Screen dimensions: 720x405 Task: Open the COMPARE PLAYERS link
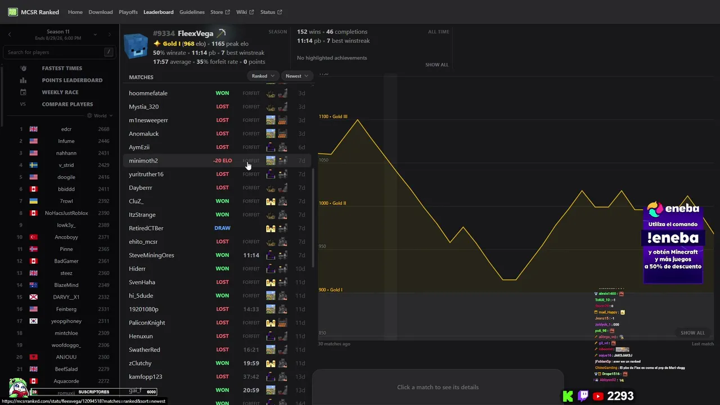tap(67, 104)
